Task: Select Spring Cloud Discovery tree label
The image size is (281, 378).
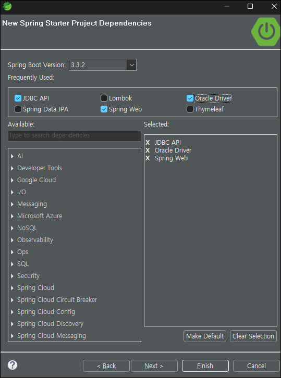Action: pyautogui.click(x=50, y=324)
